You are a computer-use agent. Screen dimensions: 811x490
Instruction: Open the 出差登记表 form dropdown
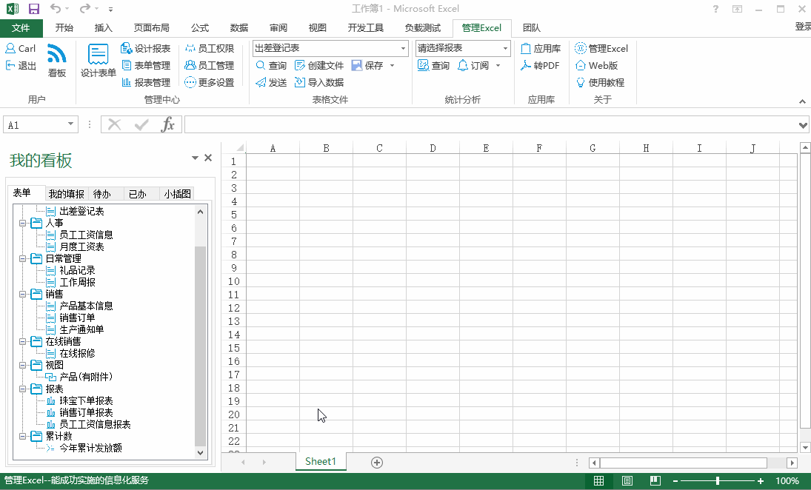(x=403, y=49)
